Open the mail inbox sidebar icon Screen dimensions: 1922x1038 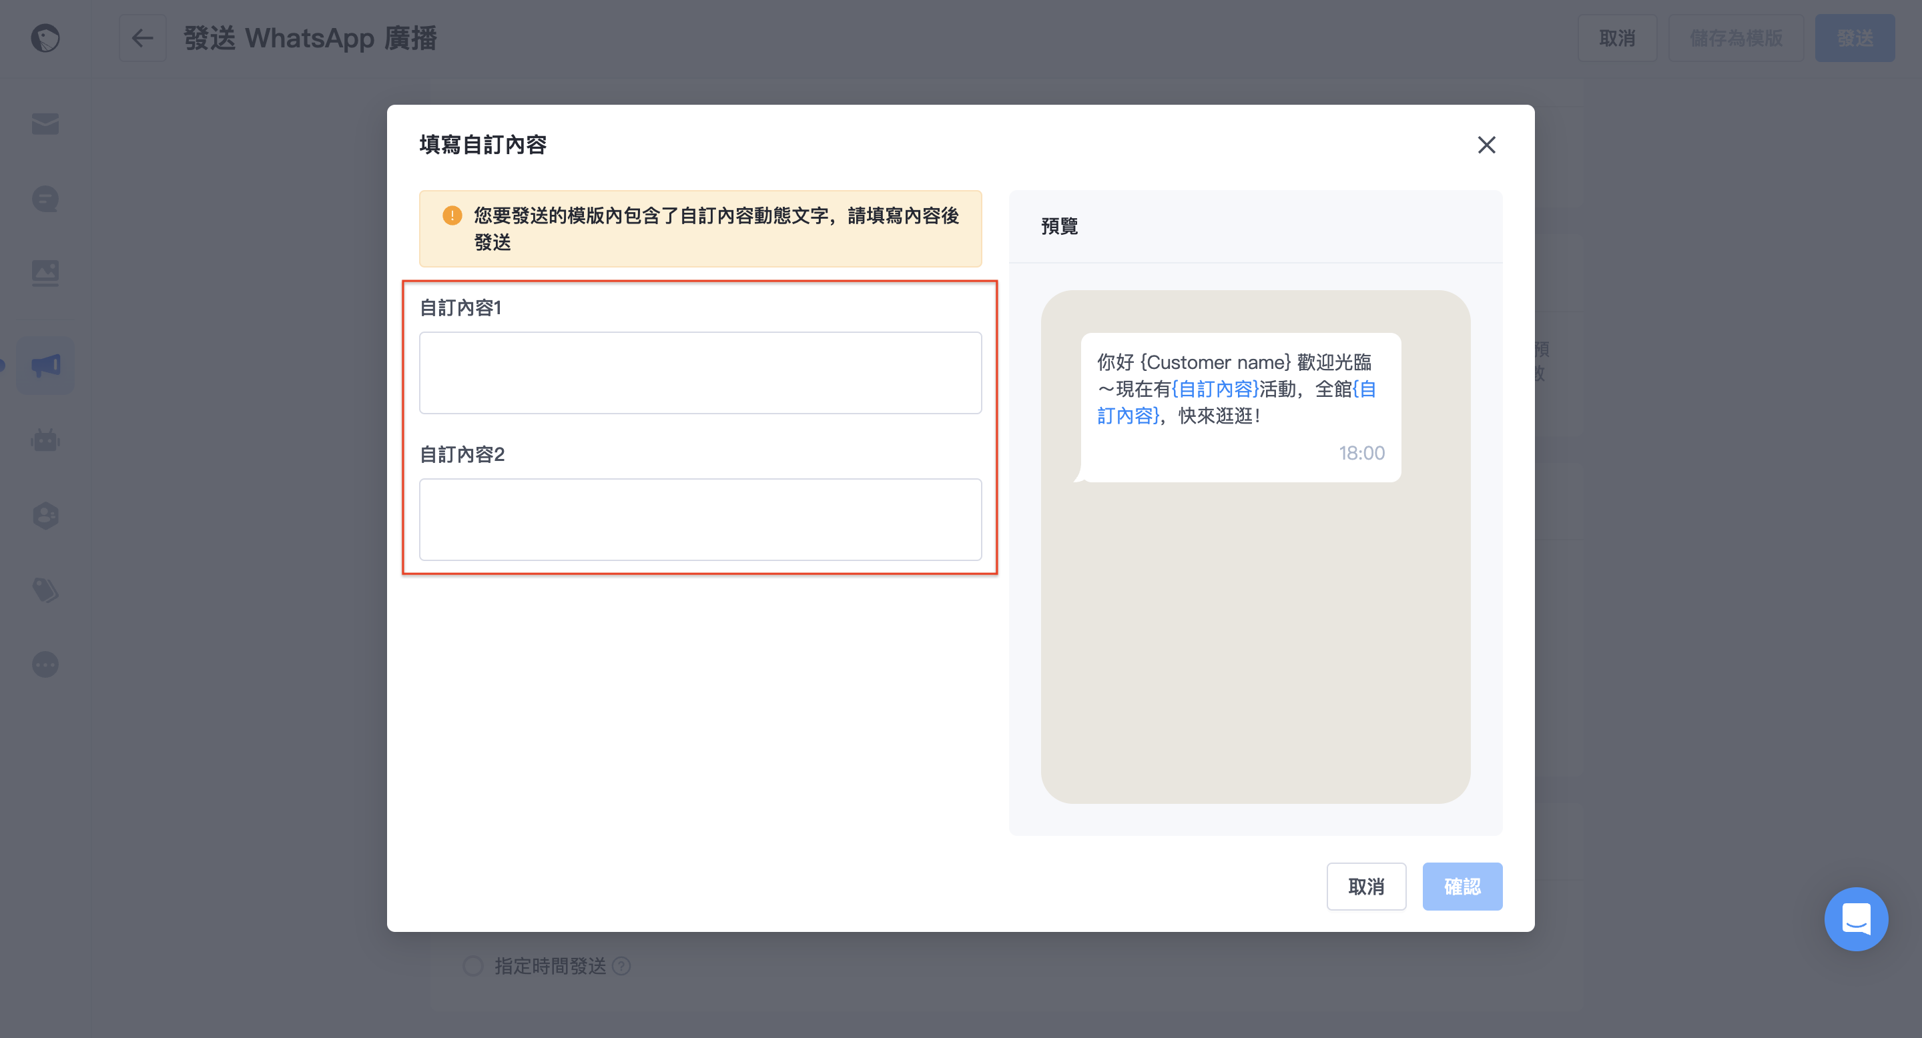coord(45,124)
